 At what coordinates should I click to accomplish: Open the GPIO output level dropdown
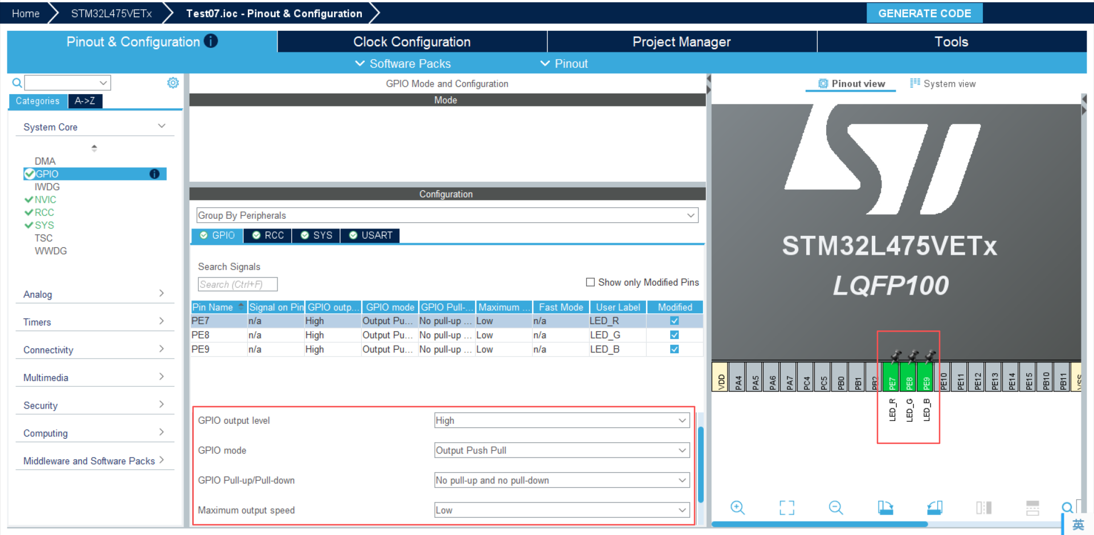click(562, 420)
